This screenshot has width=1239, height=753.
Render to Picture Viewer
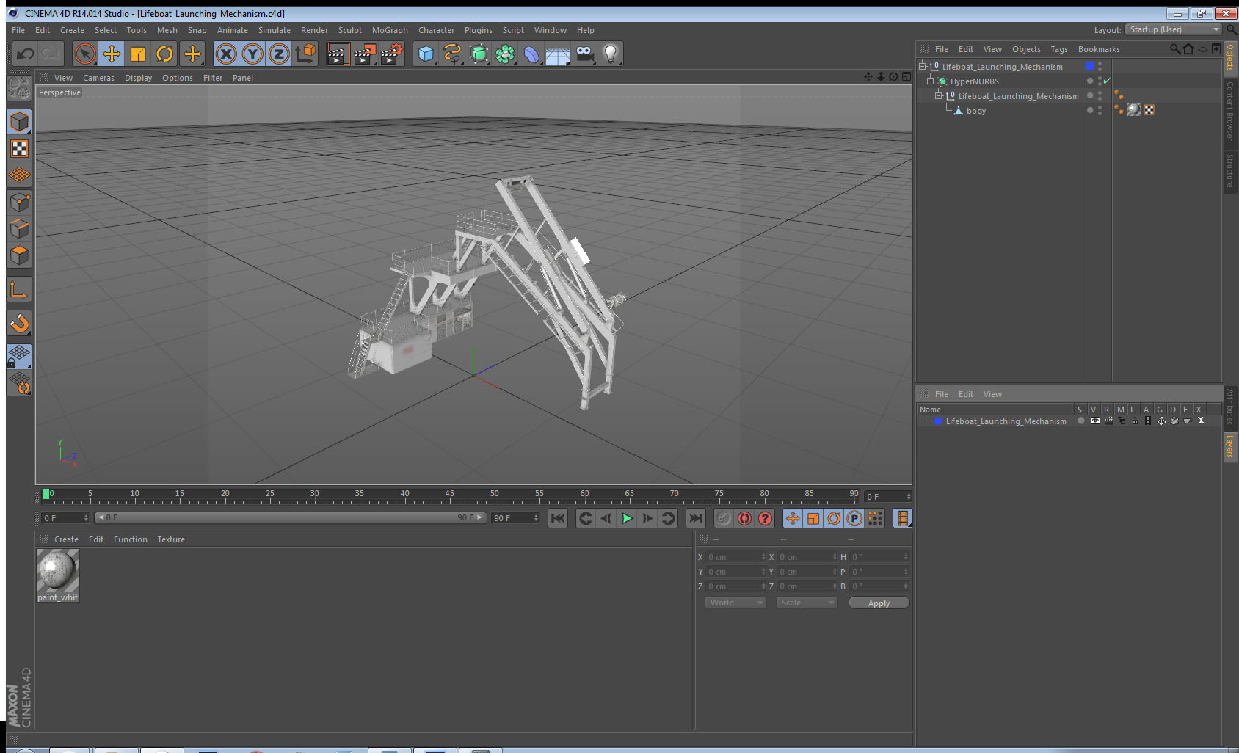364,54
